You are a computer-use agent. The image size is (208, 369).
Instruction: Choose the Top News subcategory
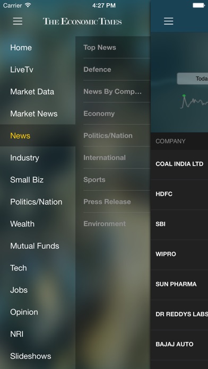(x=113, y=47)
